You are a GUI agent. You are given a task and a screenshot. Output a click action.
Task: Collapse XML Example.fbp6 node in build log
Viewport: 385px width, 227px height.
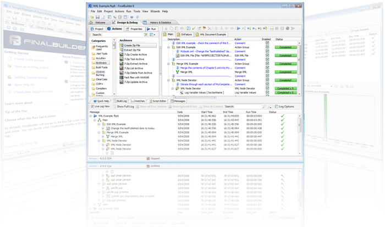pos(91,116)
